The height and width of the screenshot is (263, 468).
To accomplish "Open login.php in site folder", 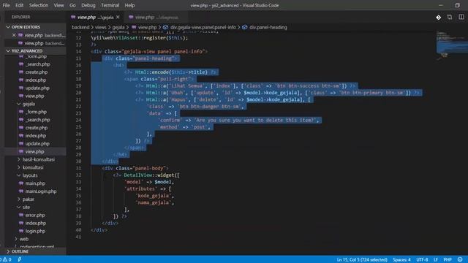I will 35,231.
